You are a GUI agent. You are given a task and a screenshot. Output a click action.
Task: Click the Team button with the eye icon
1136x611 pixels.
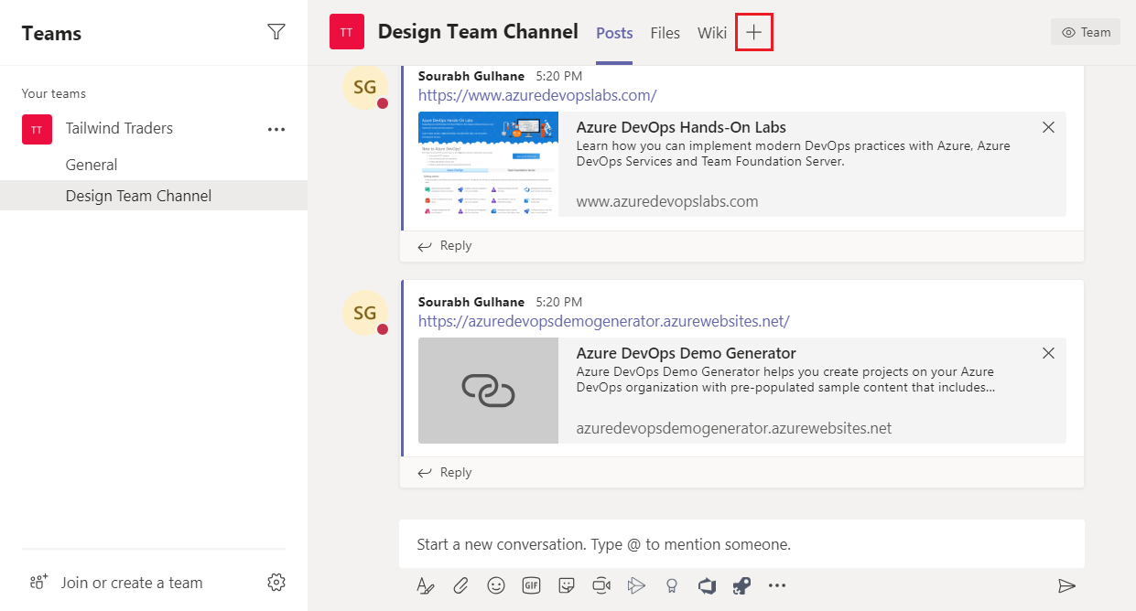point(1086,32)
